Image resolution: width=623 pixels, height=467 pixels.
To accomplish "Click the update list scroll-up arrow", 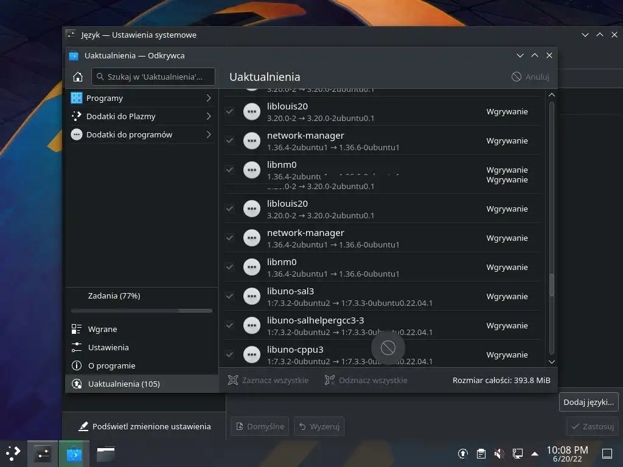I will pos(551,95).
